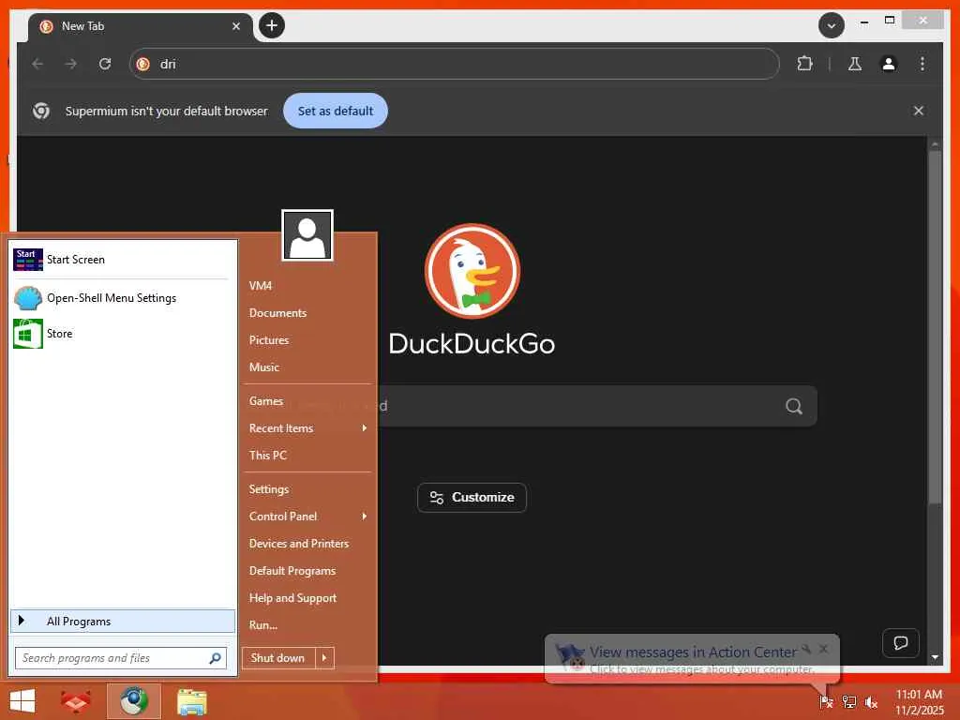Viewport: 960px width, 720px height.
Task: Open a new tab with plus button
Action: click(x=272, y=25)
